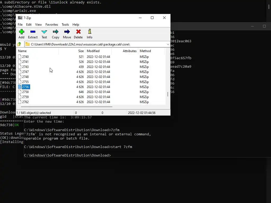Select file named 2740

pos(25,57)
